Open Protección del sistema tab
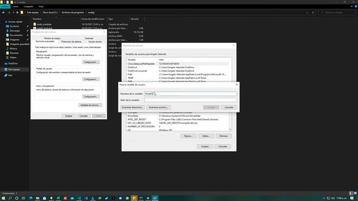This screenshot has width=358, height=201. point(71,42)
